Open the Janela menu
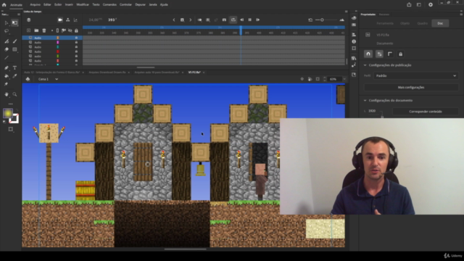This screenshot has width=464, height=261. pyautogui.click(x=153, y=5)
